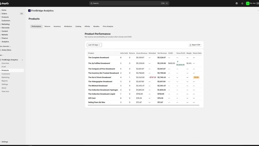
Task: Click the table's horizontal scrollbar
Action: (x=143, y=105)
